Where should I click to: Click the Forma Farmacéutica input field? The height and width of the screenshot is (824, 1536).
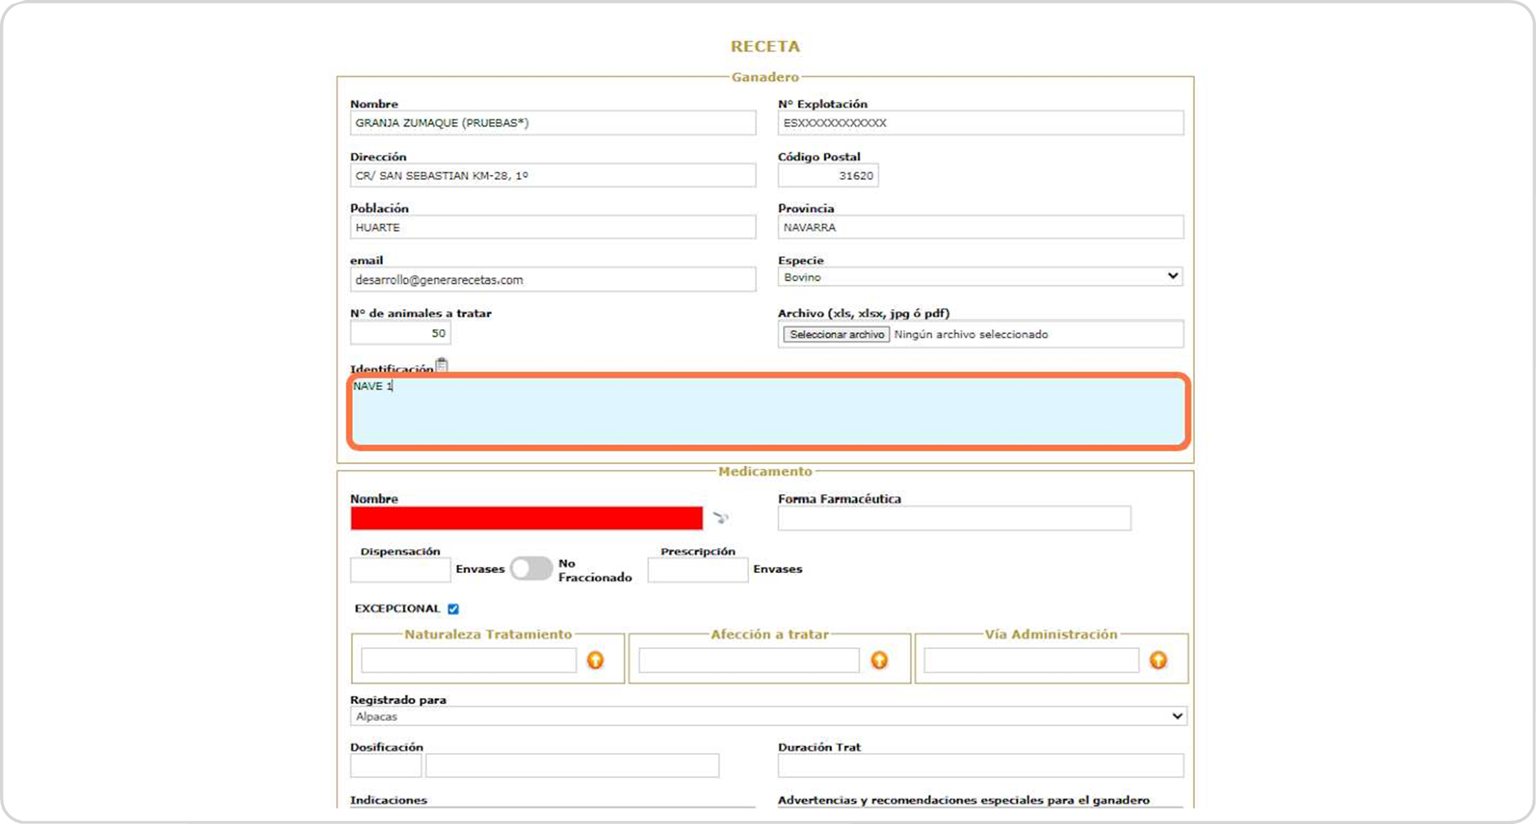point(954,518)
